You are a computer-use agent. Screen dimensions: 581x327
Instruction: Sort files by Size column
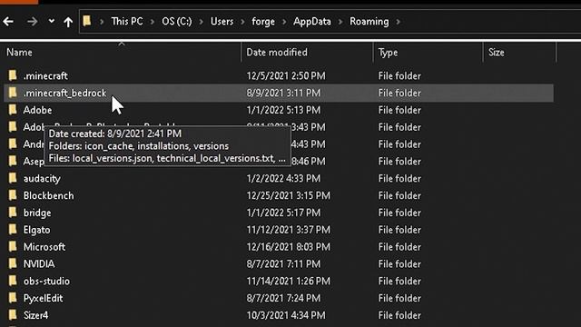coord(520,53)
